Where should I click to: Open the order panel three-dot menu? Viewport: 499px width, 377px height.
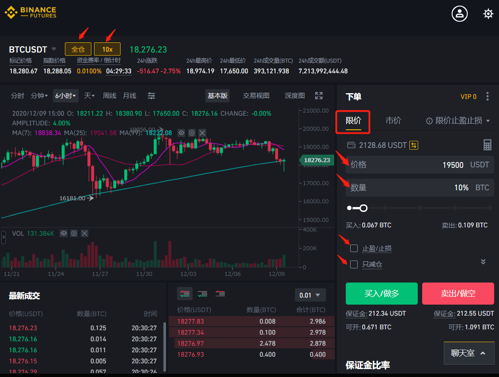[487, 96]
